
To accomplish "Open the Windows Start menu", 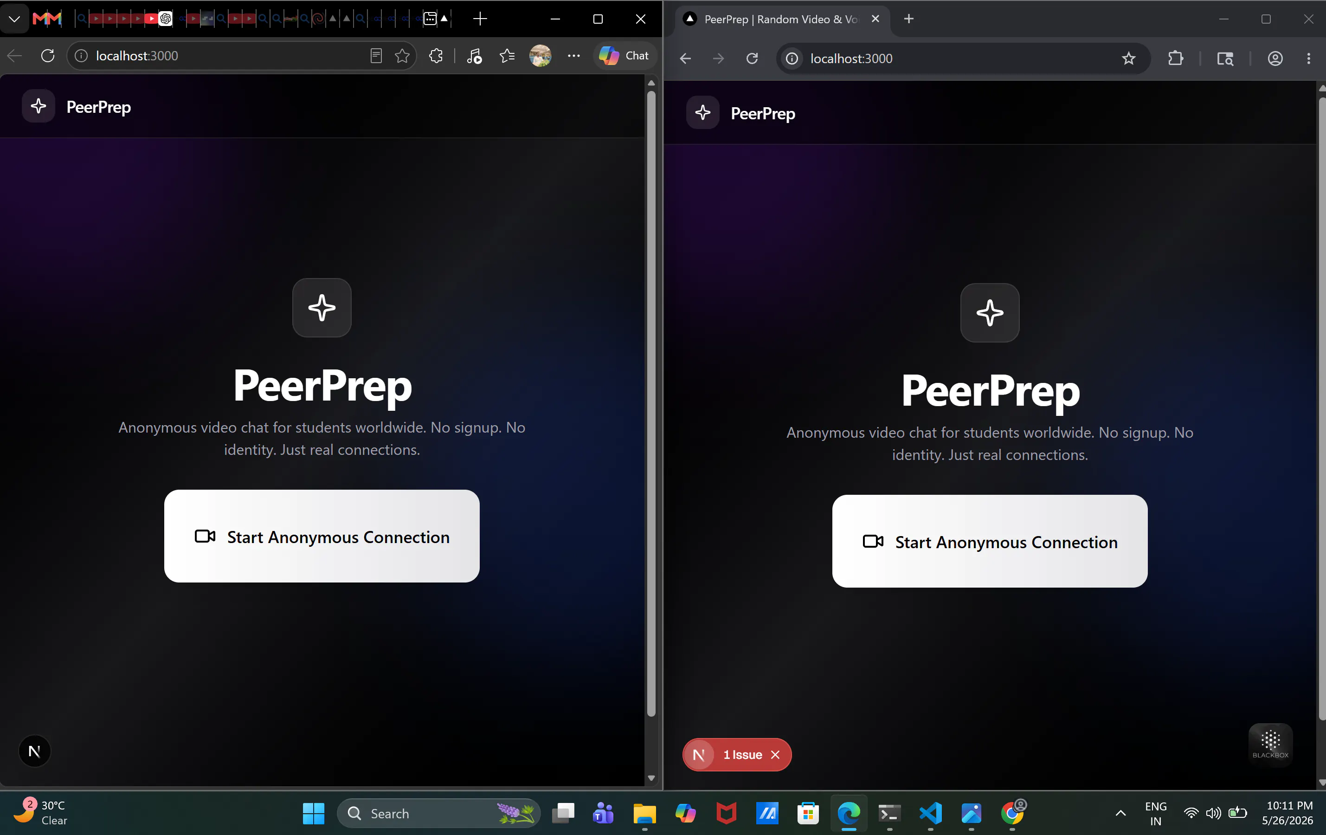I will (x=313, y=813).
